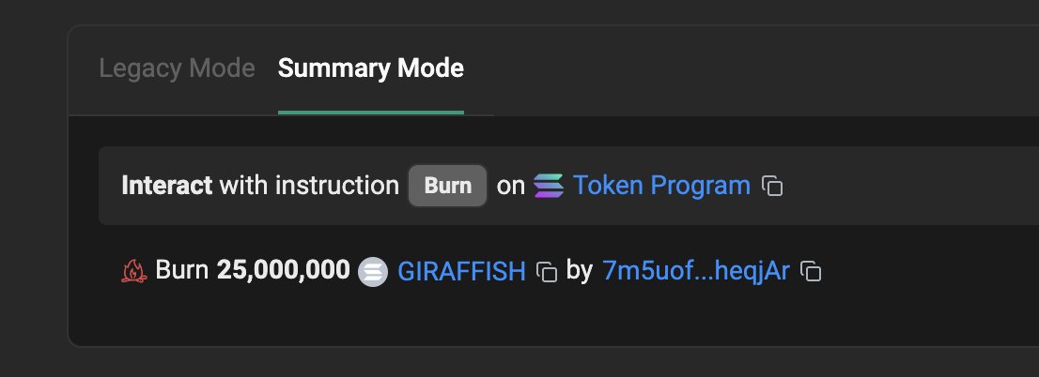This screenshot has height=377, width=1039.
Task: Click the gray GIRAFFISH token logo
Action: [x=373, y=271]
